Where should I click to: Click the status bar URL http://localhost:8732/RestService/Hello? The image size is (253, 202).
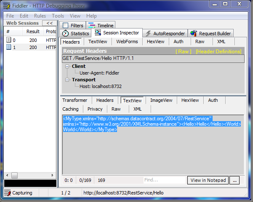click(x=123, y=193)
